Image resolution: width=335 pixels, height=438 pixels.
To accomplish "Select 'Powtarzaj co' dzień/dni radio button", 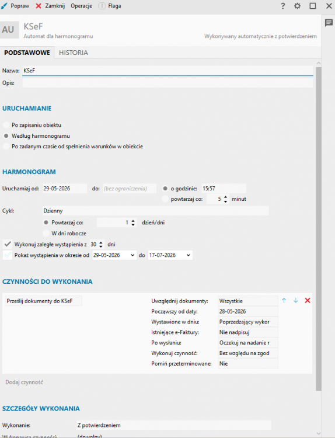I will (x=46, y=223).
